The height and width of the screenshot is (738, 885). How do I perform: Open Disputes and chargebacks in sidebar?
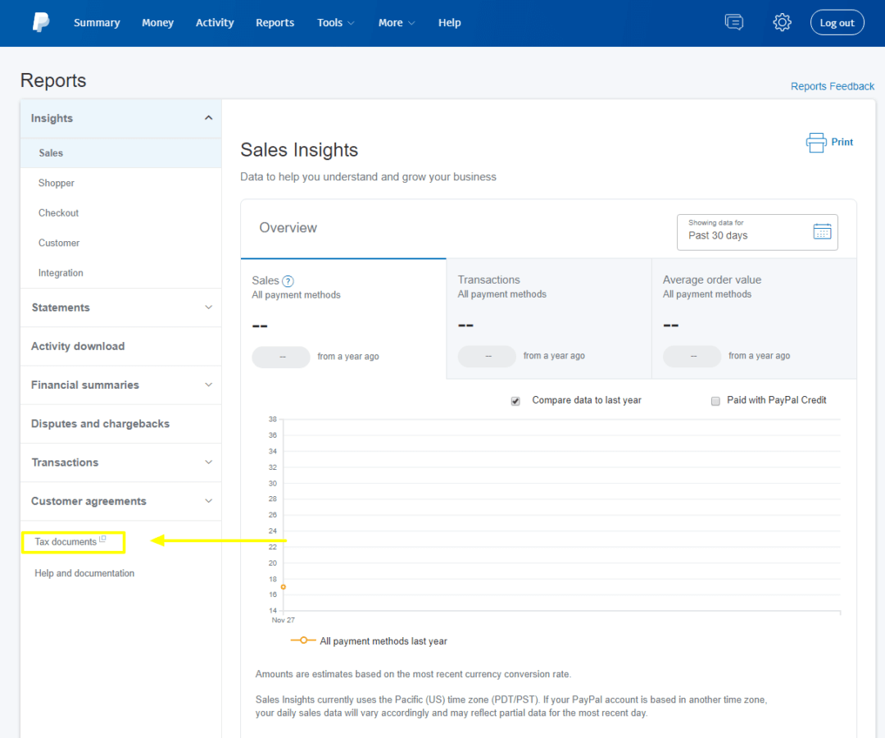tap(120, 424)
